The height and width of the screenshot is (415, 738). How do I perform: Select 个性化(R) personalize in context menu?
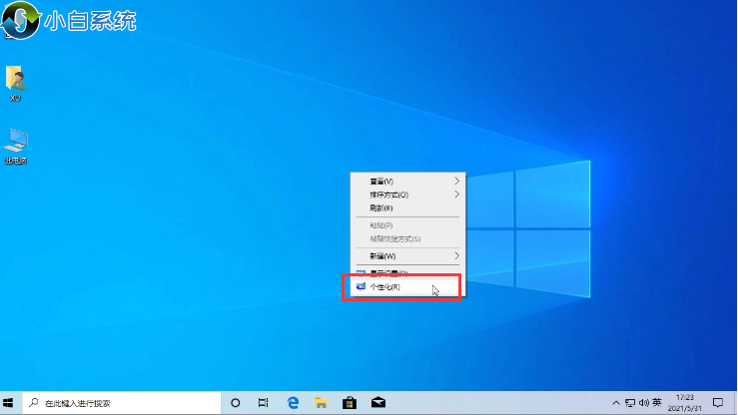coord(385,287)
